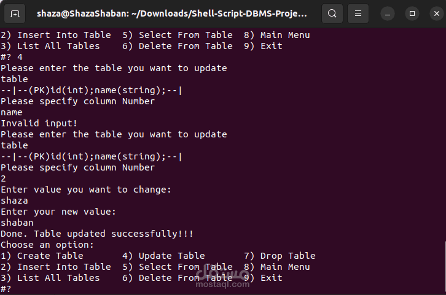Click the 'Enter your new value:' line
This screenshot has height=295, width=446.
[x=58, y=212]
